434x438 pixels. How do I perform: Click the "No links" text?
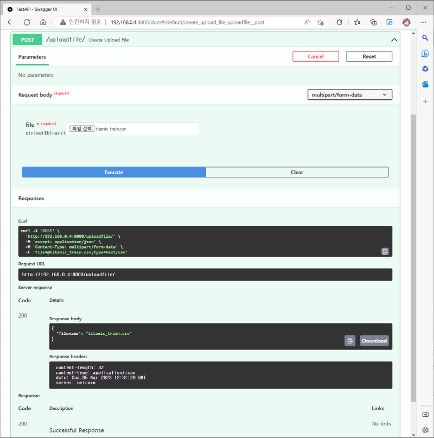381,424
